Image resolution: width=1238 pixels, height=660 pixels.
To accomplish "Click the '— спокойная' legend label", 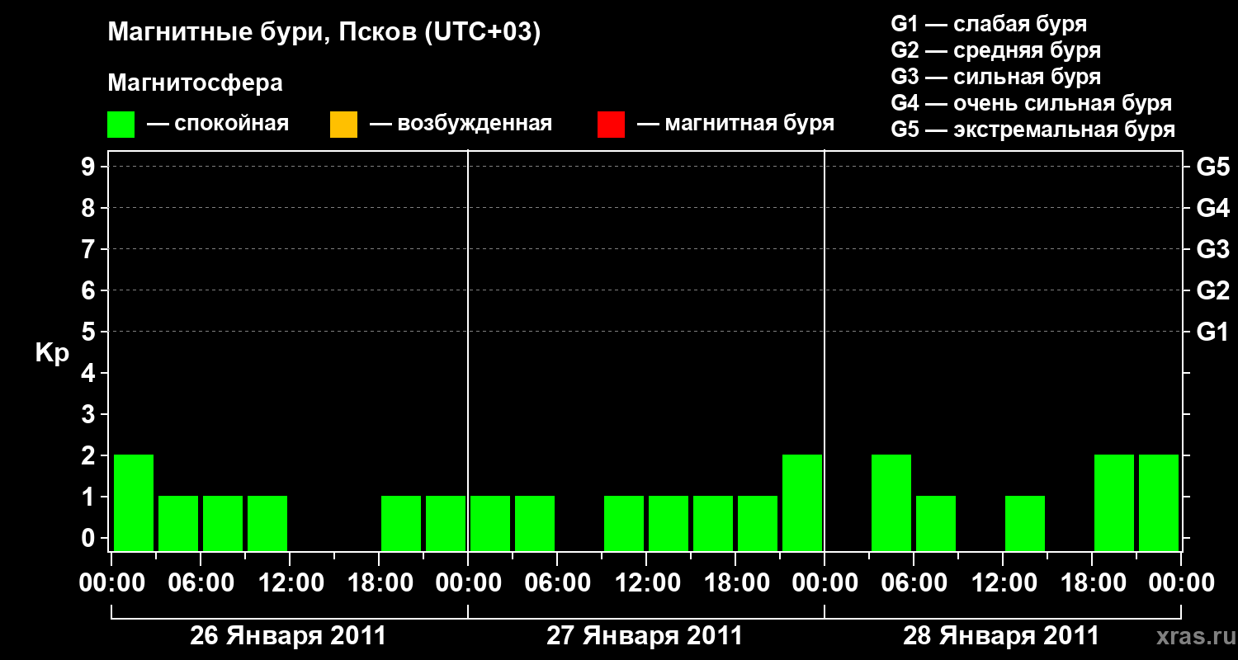I will (218, 124).
